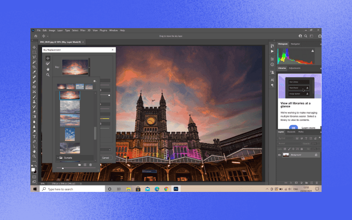
Task: Select the Rectangular Marquee tool
Action: (x=34, y=52)
